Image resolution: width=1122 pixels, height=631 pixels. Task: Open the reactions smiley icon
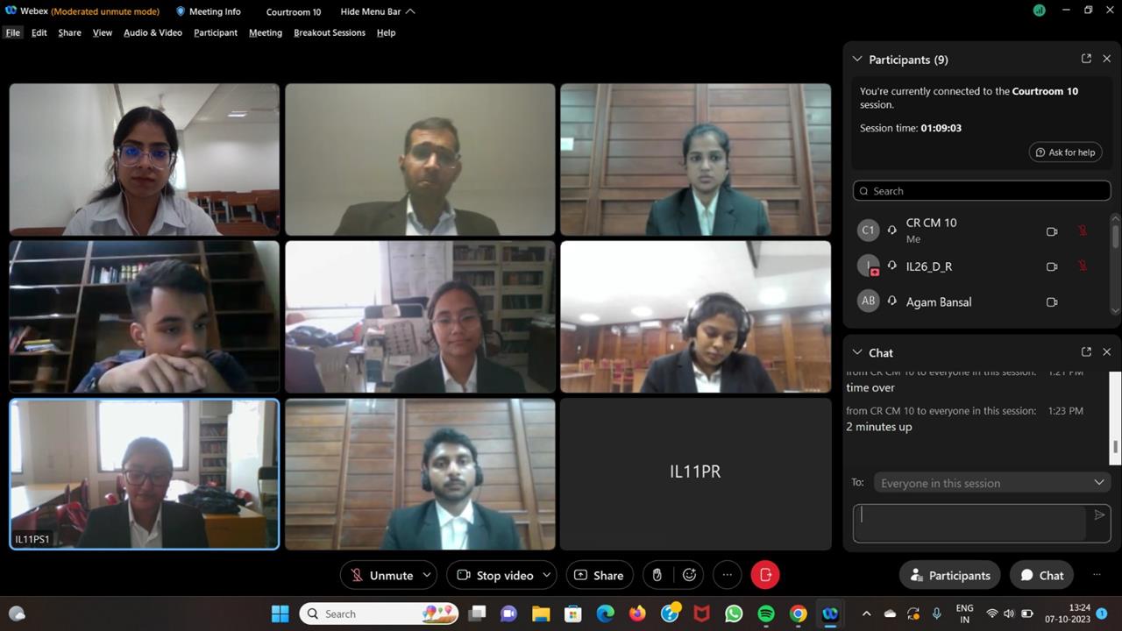(x=690, y=575)
